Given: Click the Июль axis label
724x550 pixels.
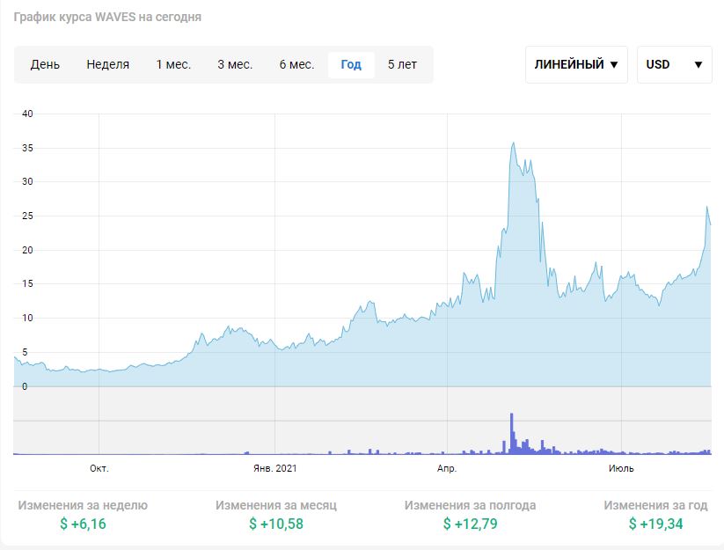Looking at the screenshot, I should 621,468.
